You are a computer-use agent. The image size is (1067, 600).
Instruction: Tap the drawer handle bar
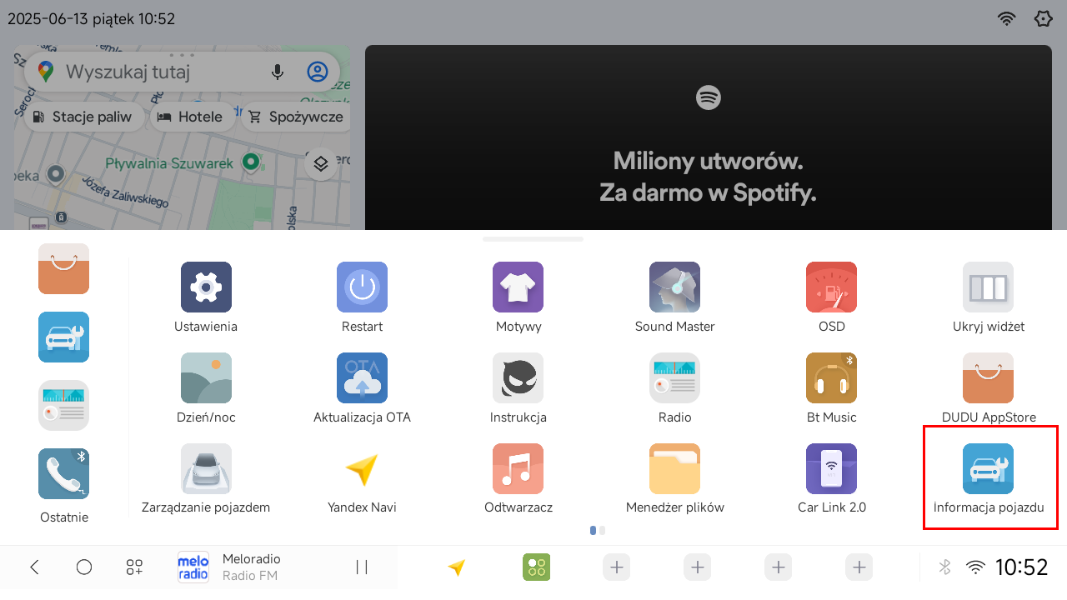pos(533,239)
